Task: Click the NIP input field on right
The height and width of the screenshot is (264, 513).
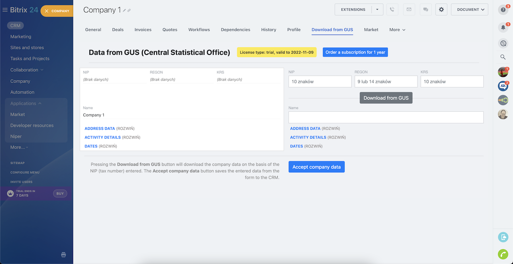Action: click(320, 82)
